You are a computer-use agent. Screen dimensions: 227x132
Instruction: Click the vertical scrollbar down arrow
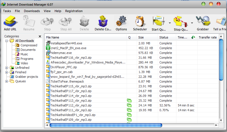(221, 120)
